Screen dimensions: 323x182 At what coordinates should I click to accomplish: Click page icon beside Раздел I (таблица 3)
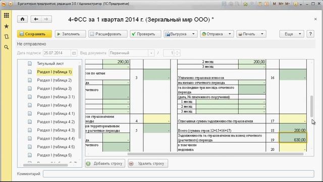click(30, 88)
